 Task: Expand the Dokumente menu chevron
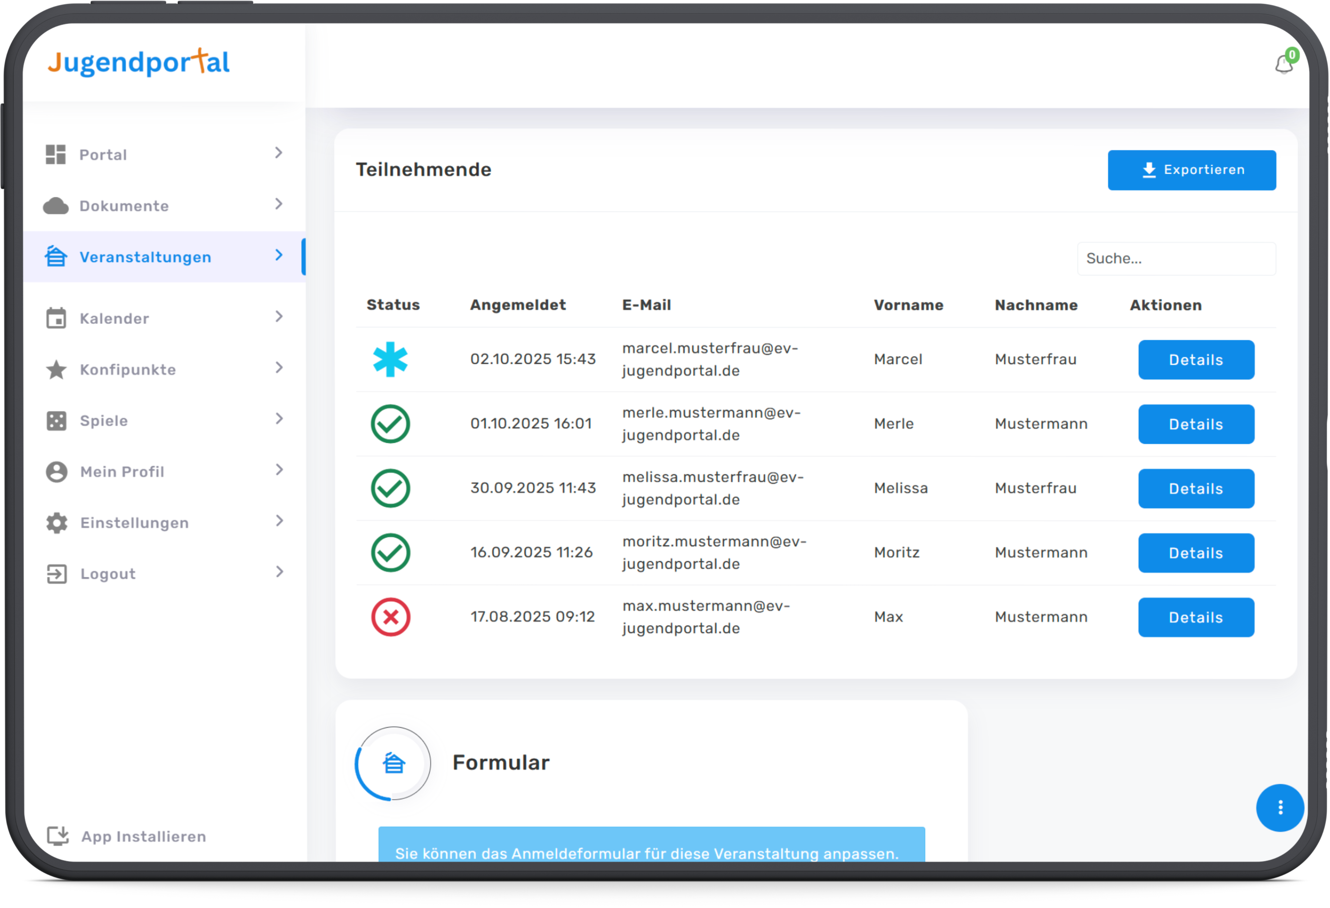point(279,204)
